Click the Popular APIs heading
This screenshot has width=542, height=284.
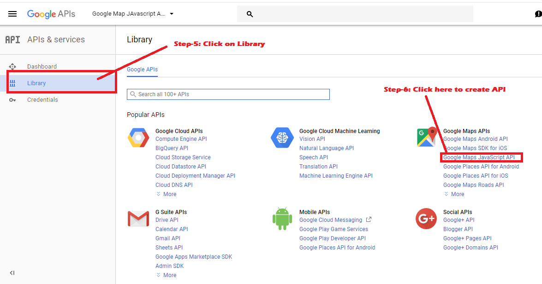pyautogui.click(x=145, y=115)
